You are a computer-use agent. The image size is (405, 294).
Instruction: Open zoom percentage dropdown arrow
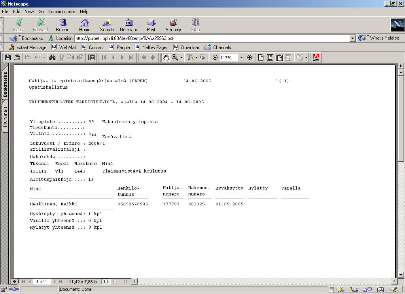[241, 57]
